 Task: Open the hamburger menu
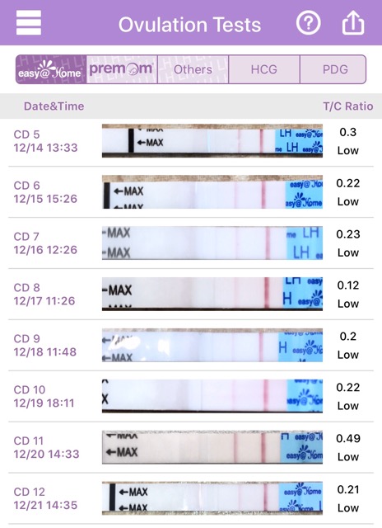coord(29,22)
